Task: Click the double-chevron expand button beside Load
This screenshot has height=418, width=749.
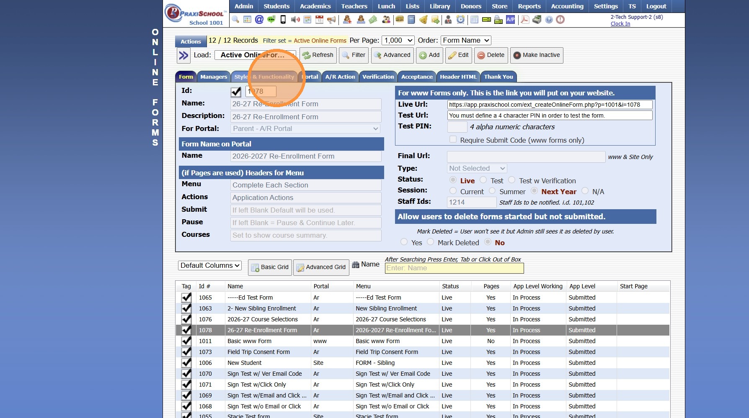Action: point(183,55)
